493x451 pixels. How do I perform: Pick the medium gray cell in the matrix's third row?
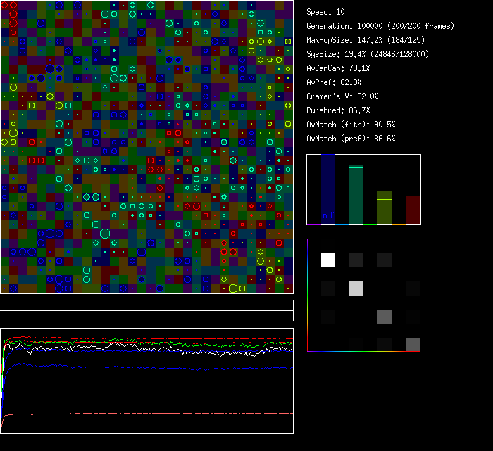click(384, 316)
